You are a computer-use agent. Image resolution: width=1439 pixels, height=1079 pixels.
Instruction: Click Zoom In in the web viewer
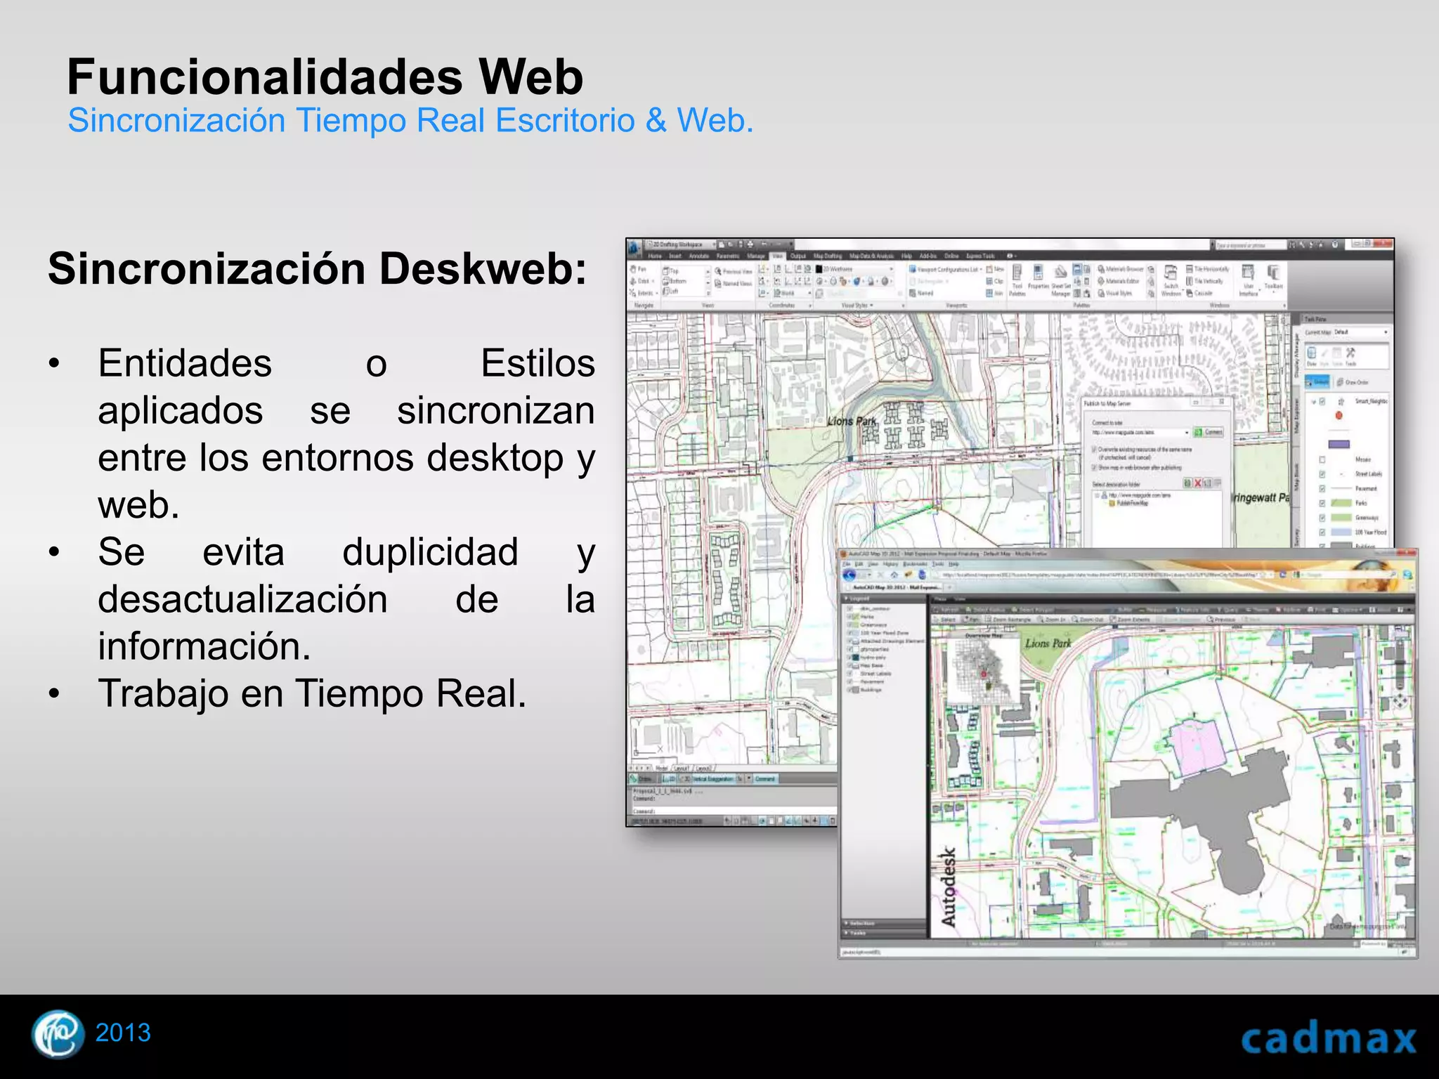pos(1051,620)
